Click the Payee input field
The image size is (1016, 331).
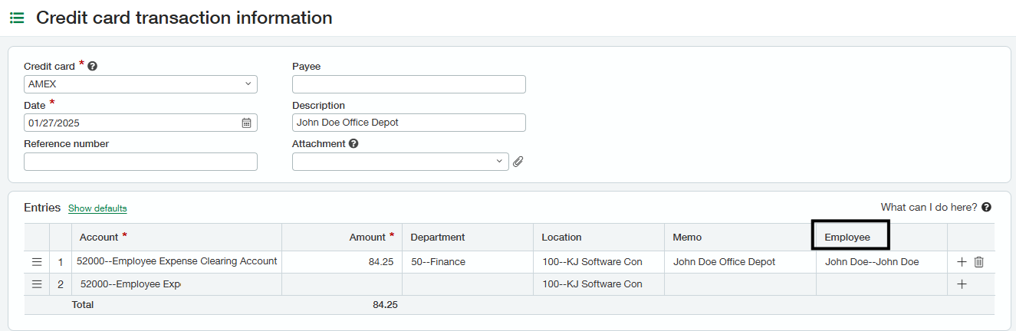(409, 84)
